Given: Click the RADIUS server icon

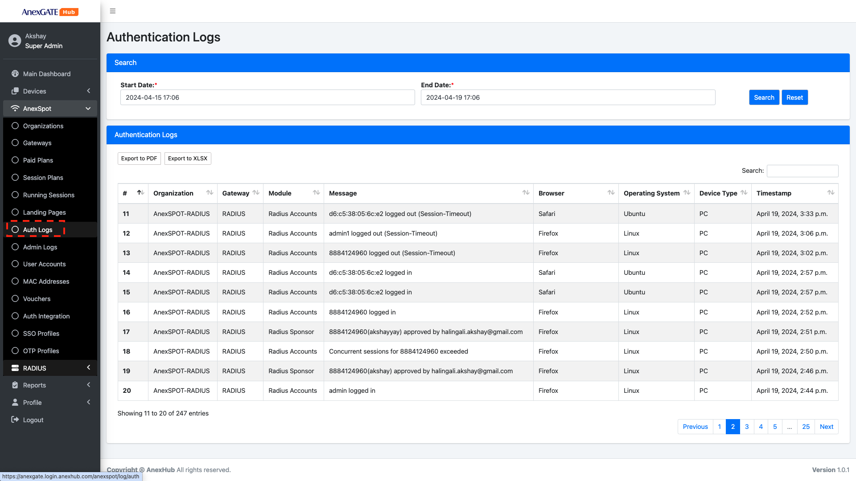Looking at the screenshot, I should [15, 368].
